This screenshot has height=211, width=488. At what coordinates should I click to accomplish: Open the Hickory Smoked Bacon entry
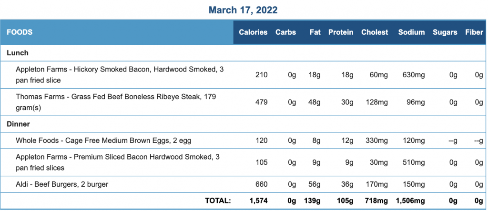pos(120,75)
